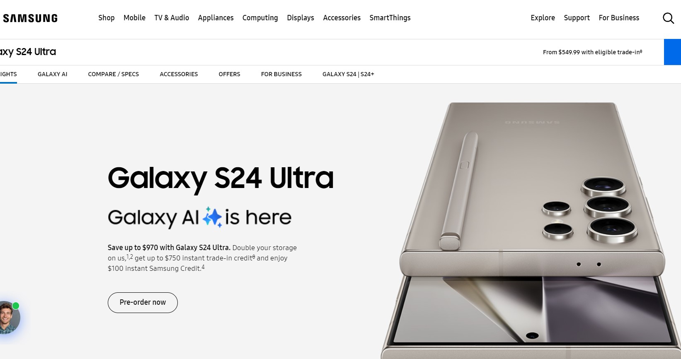Expand the Computing navigation menu
This screenshot has height=359, width=681.
[260, 18]
